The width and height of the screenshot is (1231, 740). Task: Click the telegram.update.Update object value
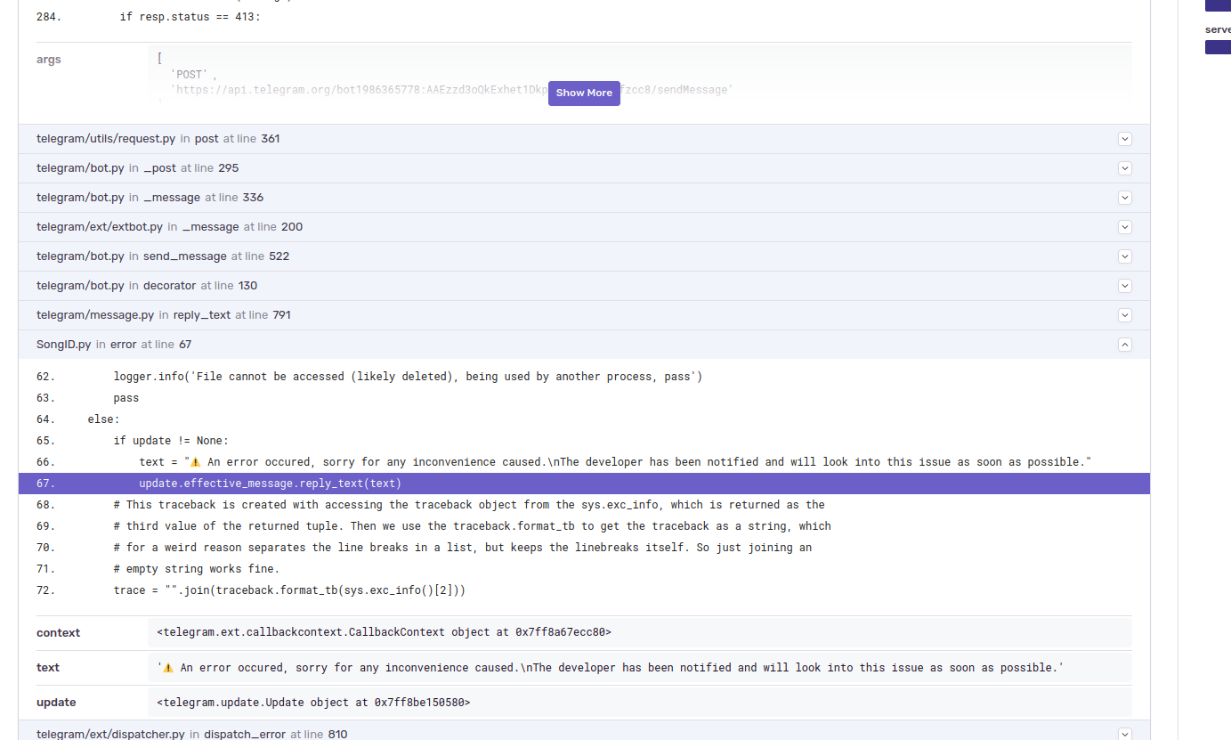click(x=313, y=703)
